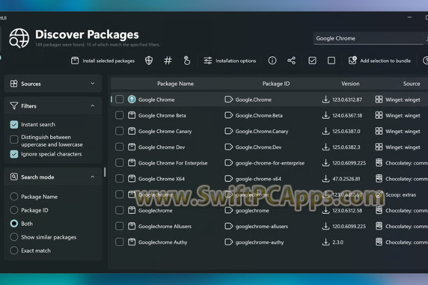428x285 pixels.
Task: Sort by the Source column header
Action: (411, 84)
